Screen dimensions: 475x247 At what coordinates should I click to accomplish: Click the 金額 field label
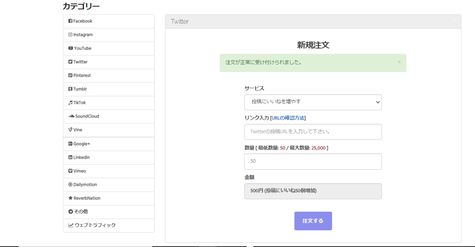249,177
